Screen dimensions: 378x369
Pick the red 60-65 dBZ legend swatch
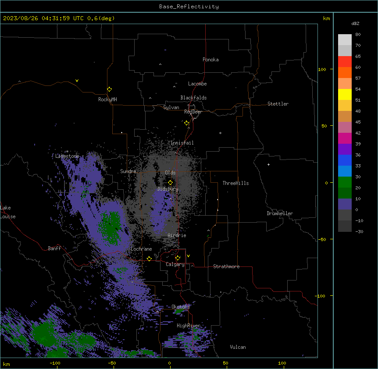[x=345, y=62]
